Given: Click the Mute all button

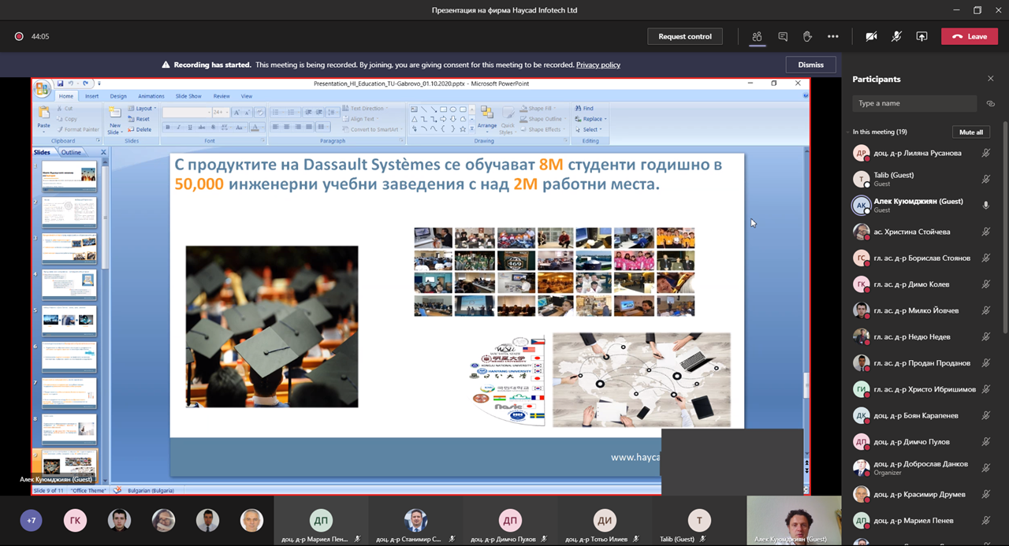Looking at the screenshot, I should [971, 132].
